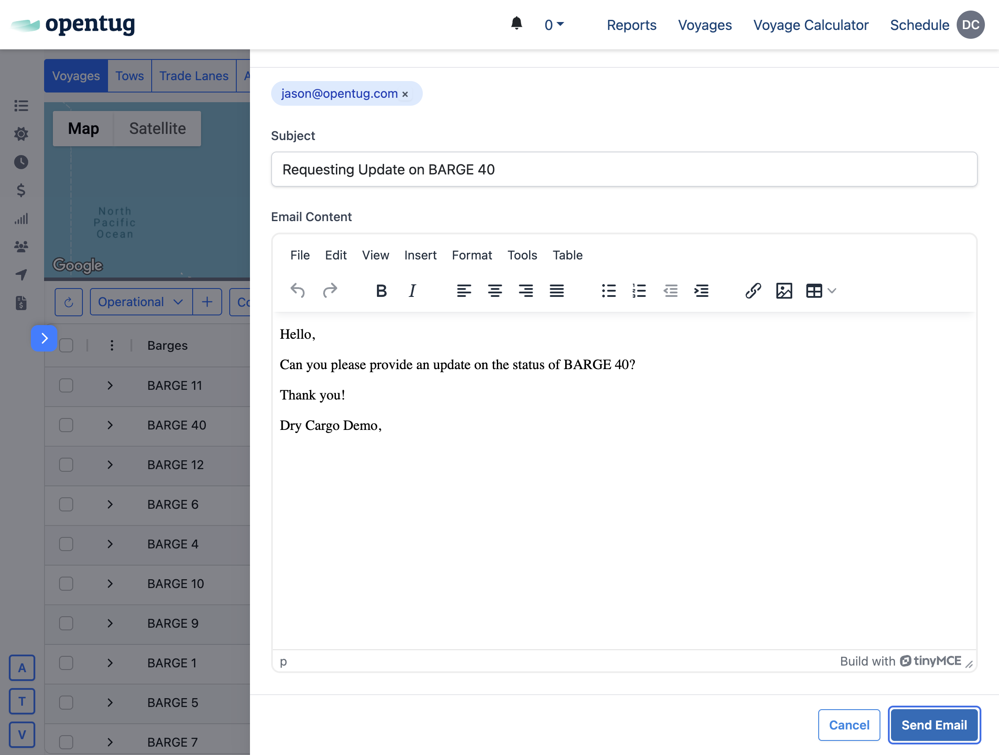Apply center alignment to text

(x=495, y=291)
